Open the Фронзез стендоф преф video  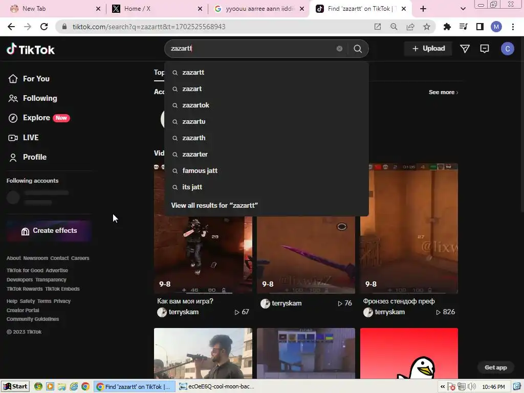pyautogui.click(x=409, y=228)
